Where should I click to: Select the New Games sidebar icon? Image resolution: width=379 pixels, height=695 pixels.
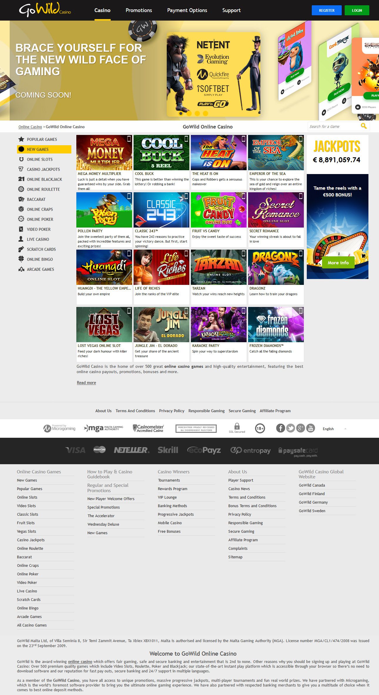[21, 149]
